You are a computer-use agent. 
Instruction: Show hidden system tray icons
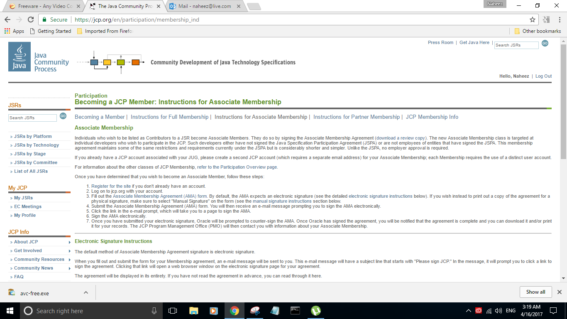(x=469, y=311)
